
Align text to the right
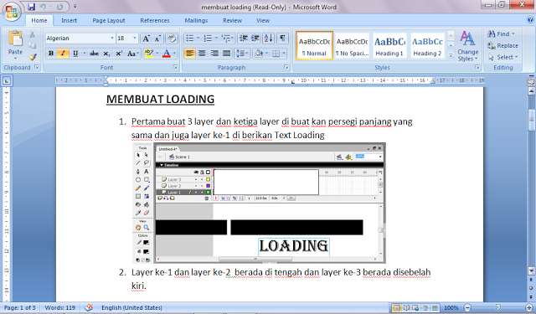click(x=214, y=54)
